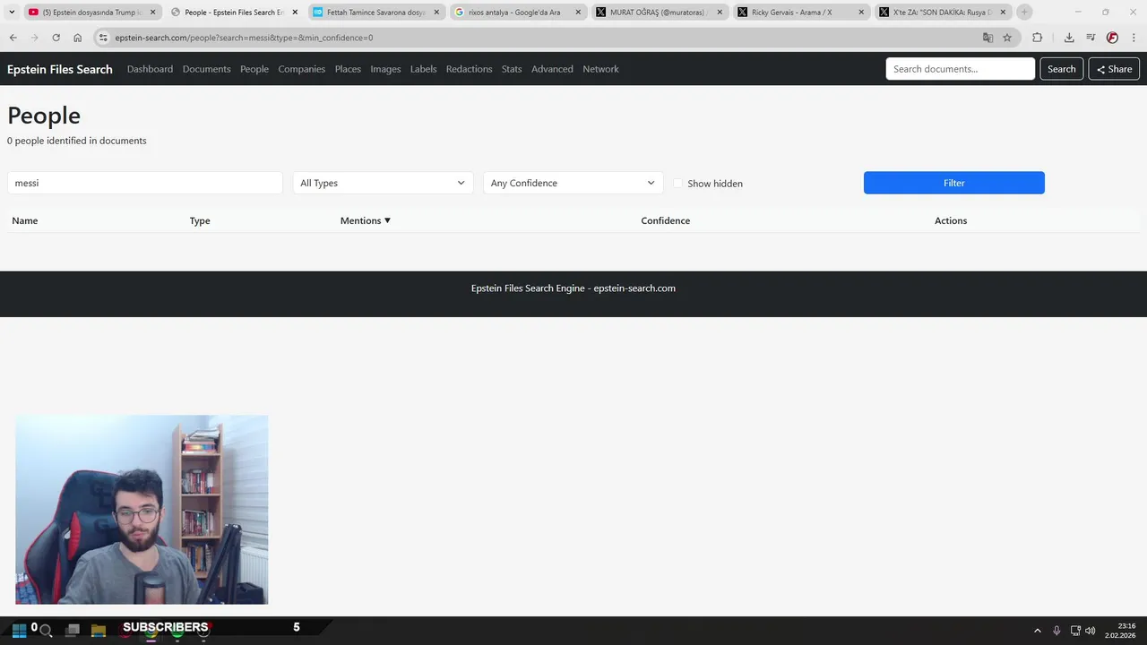Close the rixos antalya Google tab

pos(578,13)
